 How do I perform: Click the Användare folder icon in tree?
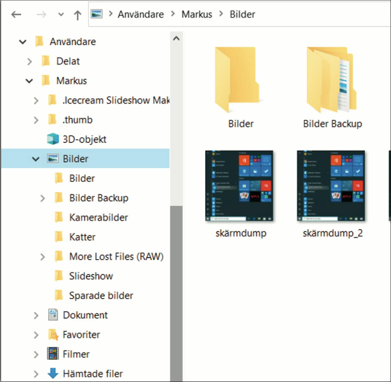point(39,41)
